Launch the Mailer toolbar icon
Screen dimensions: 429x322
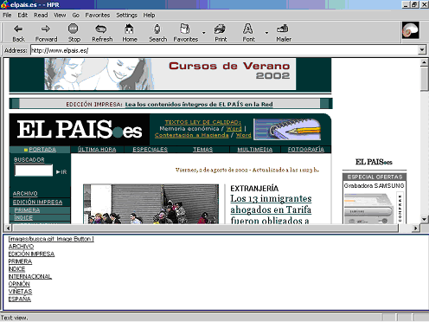click(284, 33)
